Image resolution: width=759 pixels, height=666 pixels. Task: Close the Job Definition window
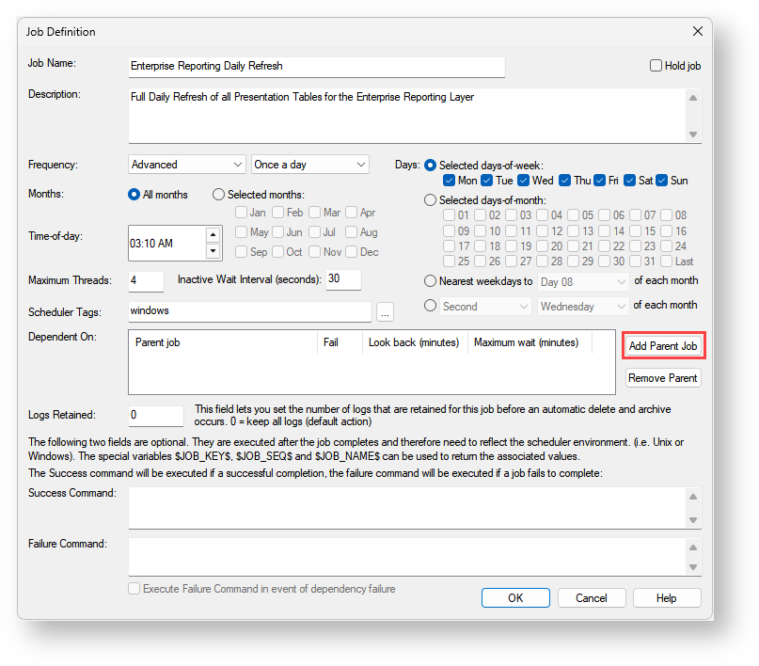(x=698, y=31)
